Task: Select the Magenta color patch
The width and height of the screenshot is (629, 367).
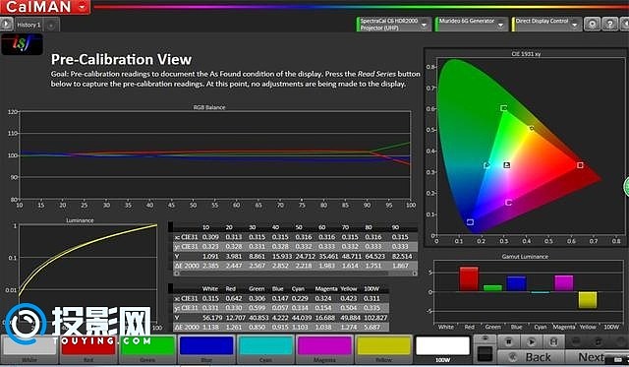Action: (x=324, y=349)
